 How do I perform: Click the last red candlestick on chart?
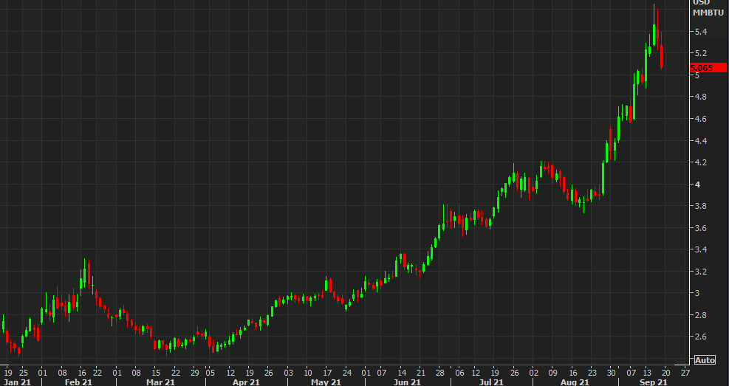click(x=662, y=56)
